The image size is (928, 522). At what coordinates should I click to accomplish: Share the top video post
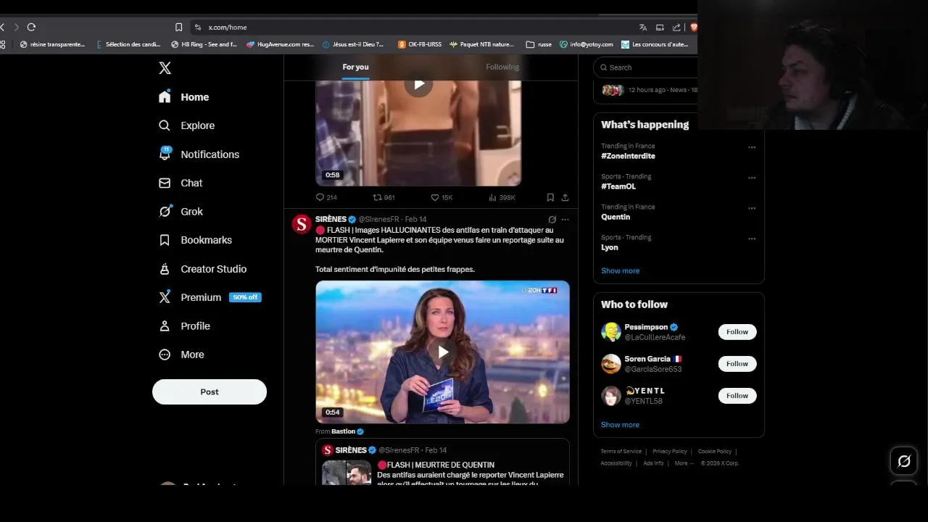click(x=565, y=197)
